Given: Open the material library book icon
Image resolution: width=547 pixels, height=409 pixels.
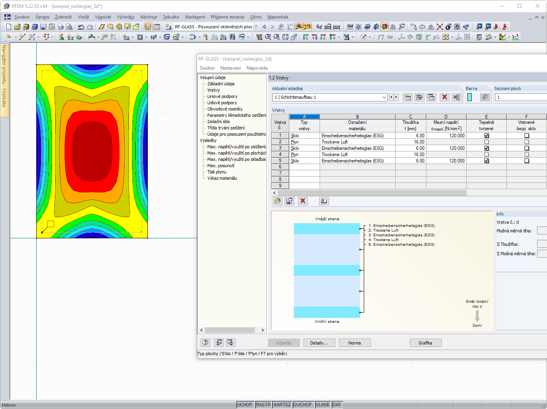Looking at the screenshot, I should point(324,201).
